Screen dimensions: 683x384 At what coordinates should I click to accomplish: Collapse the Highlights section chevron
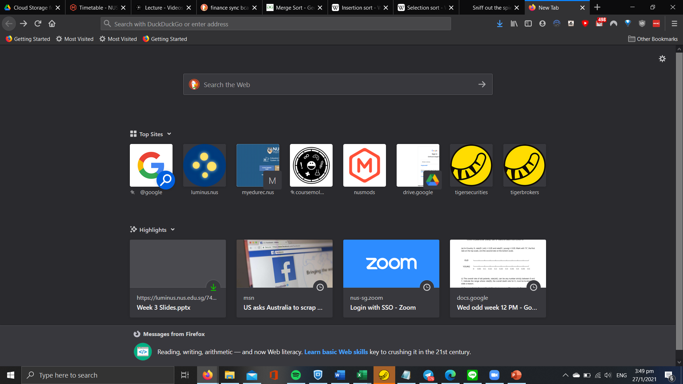coord(173,230)
